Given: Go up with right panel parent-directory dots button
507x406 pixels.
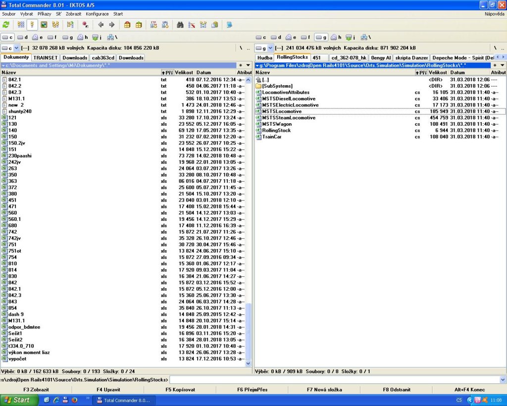Looking at the screenshot, I should pyautogui.click(x=503, y=48).
